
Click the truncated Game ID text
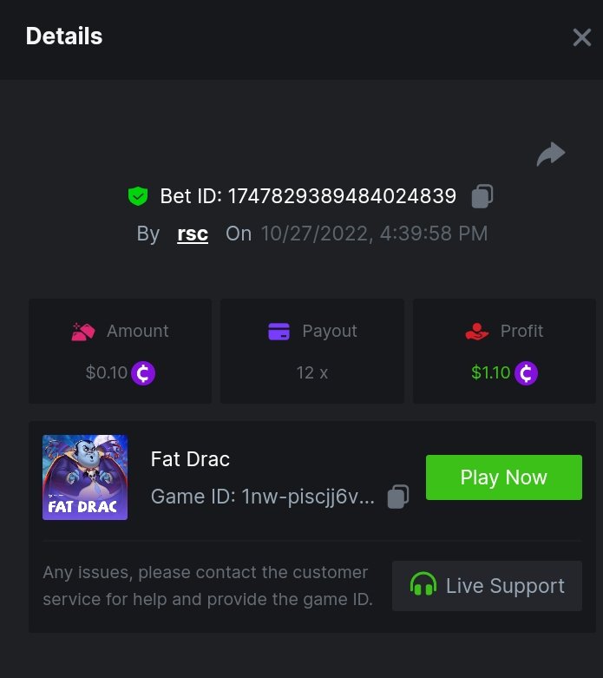point(263,497)
